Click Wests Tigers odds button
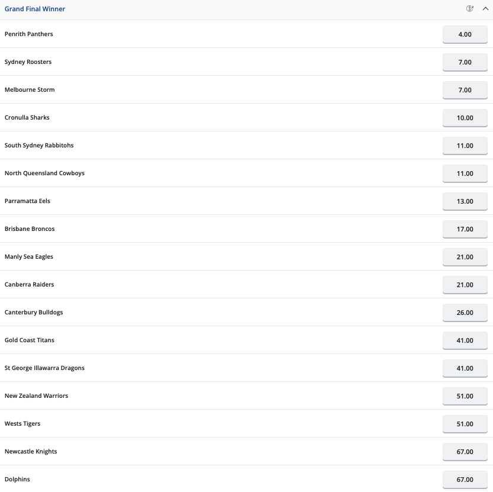This screenshot has height=492, width=493. [465, 424]
